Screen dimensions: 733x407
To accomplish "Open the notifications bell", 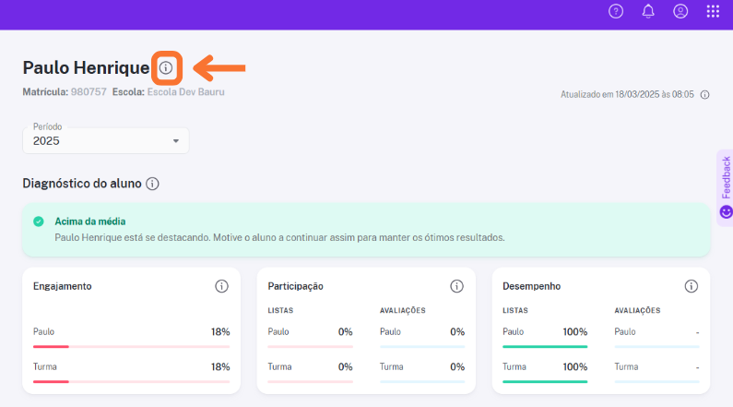I will 648,11.
